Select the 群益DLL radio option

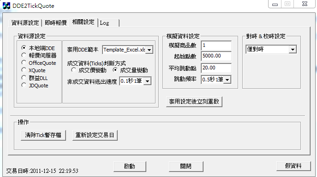coord(34,78)
